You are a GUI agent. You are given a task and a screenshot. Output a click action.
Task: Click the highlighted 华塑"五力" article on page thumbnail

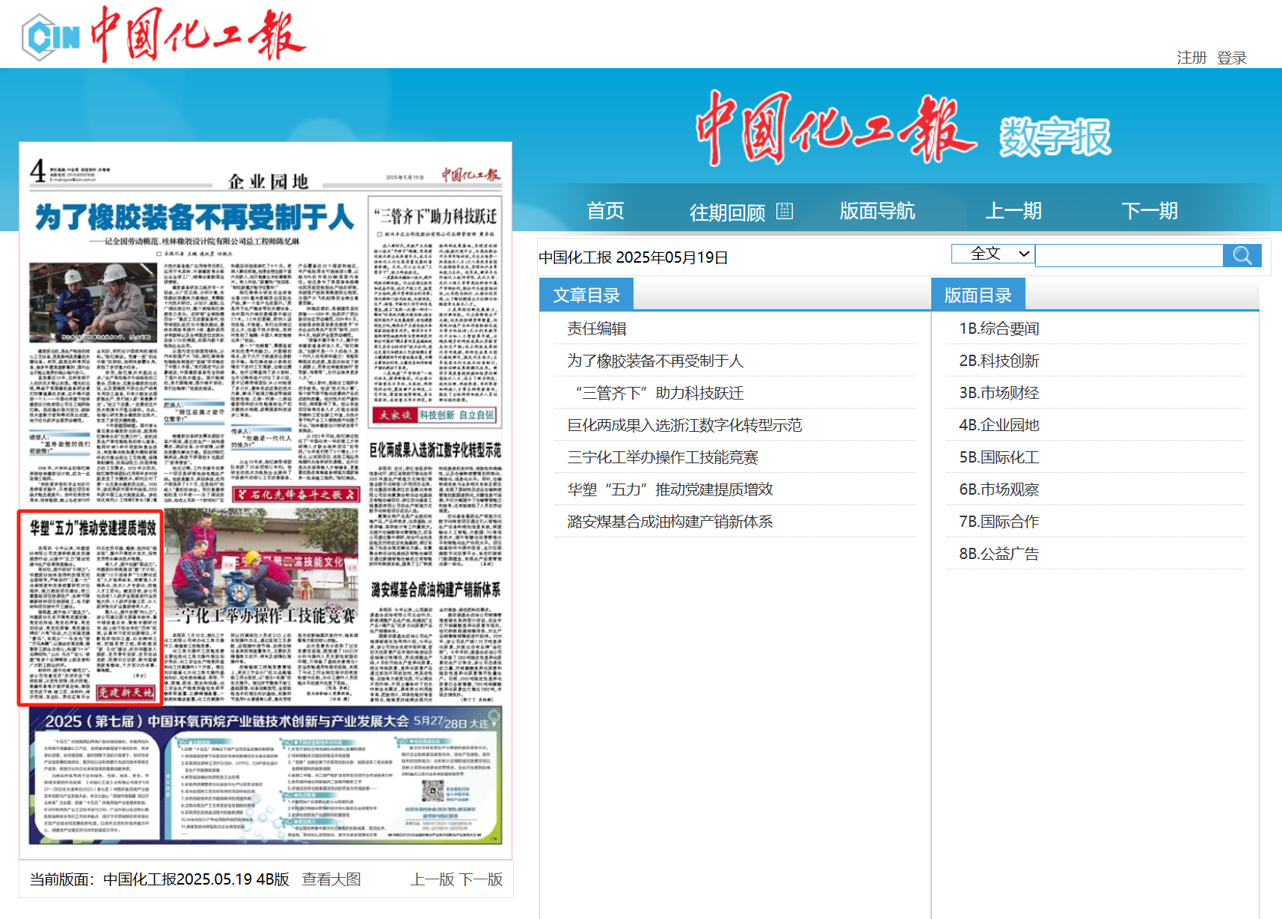[90, 608]
